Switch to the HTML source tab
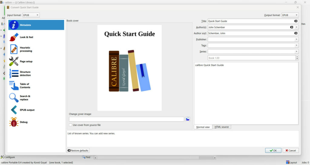 (x=222, y=127)
